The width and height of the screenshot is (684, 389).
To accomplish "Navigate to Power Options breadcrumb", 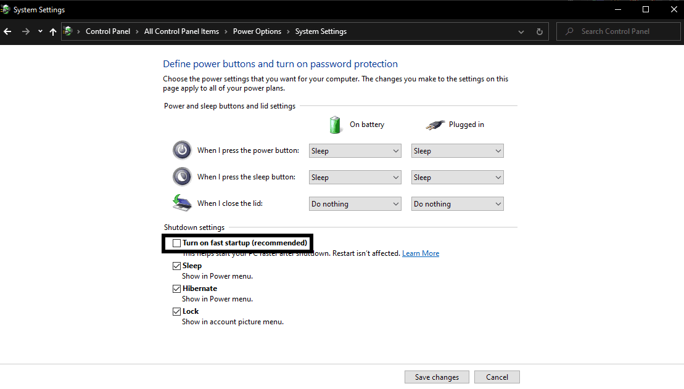I will 257,31.
